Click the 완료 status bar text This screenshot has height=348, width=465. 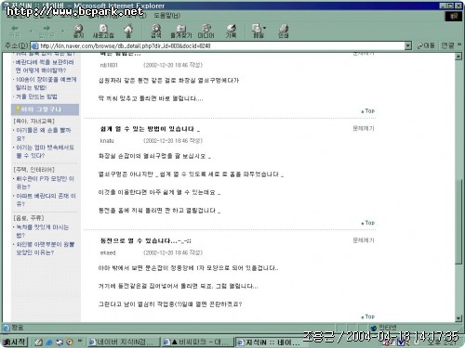18,328
